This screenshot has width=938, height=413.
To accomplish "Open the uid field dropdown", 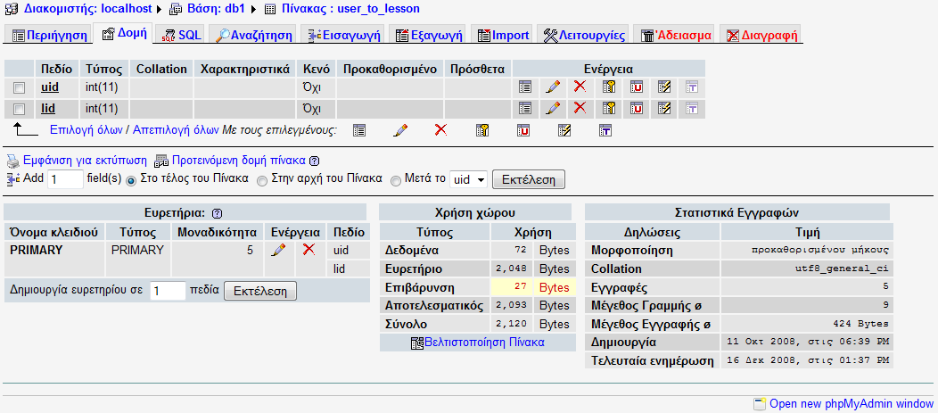I will (x=468, y=179).
